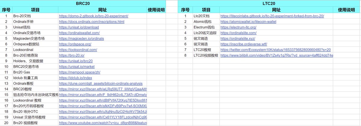Select the Ordinals看板 cell

[x=35, y=83]
